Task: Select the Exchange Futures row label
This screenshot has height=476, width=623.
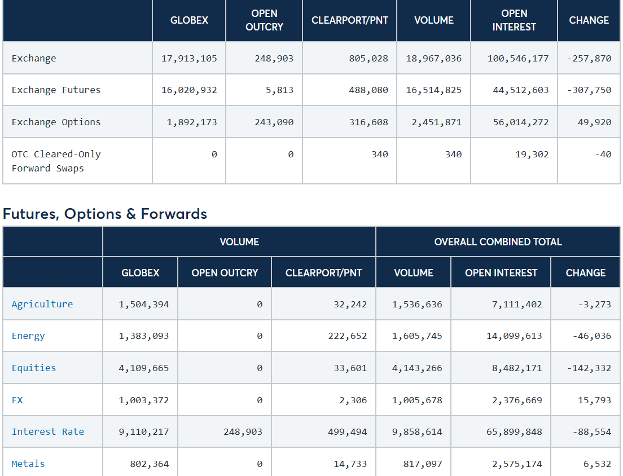Action: (x=56, y=90)
